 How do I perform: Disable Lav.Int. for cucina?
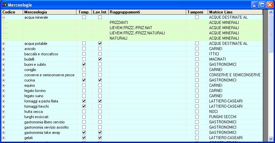click(100, 80)
